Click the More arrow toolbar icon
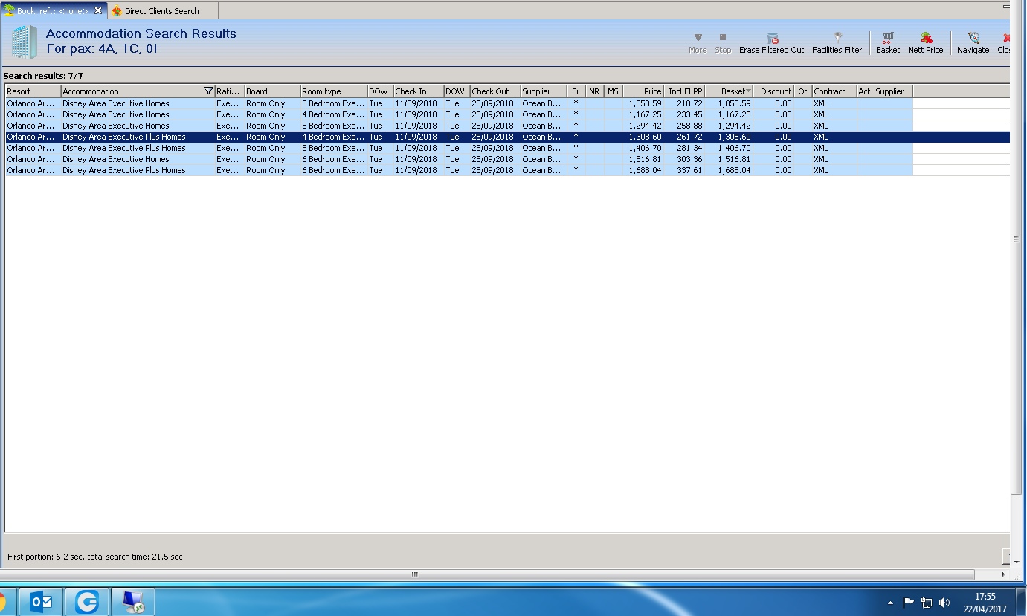Image resolution: width=1027 pixels, height=616 pixels. tap(698, 37)
